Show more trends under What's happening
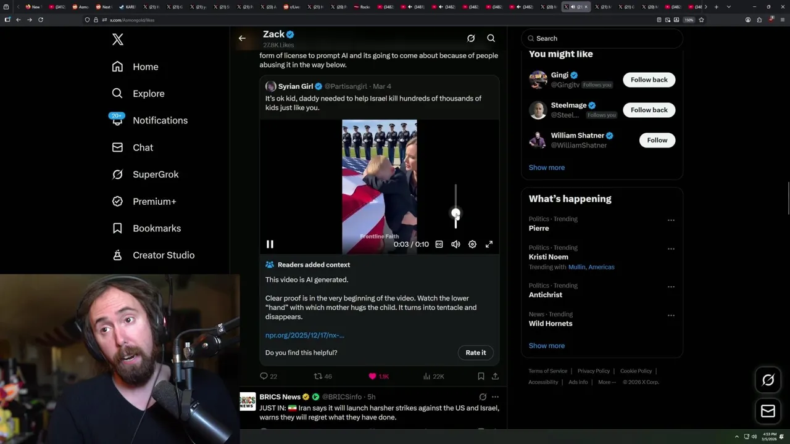The height and width of the screenshot is (444, 790). 546,345
